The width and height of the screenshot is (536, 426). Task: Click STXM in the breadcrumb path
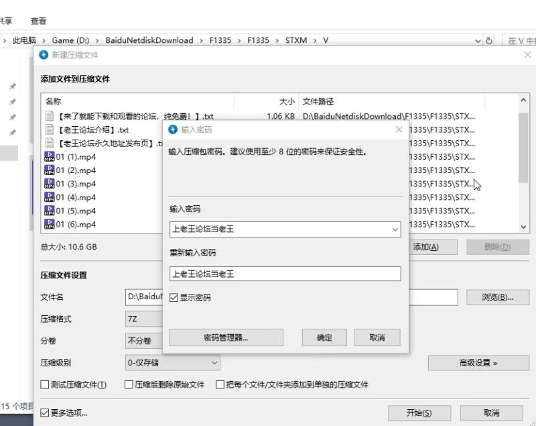(x=296, y=40)
